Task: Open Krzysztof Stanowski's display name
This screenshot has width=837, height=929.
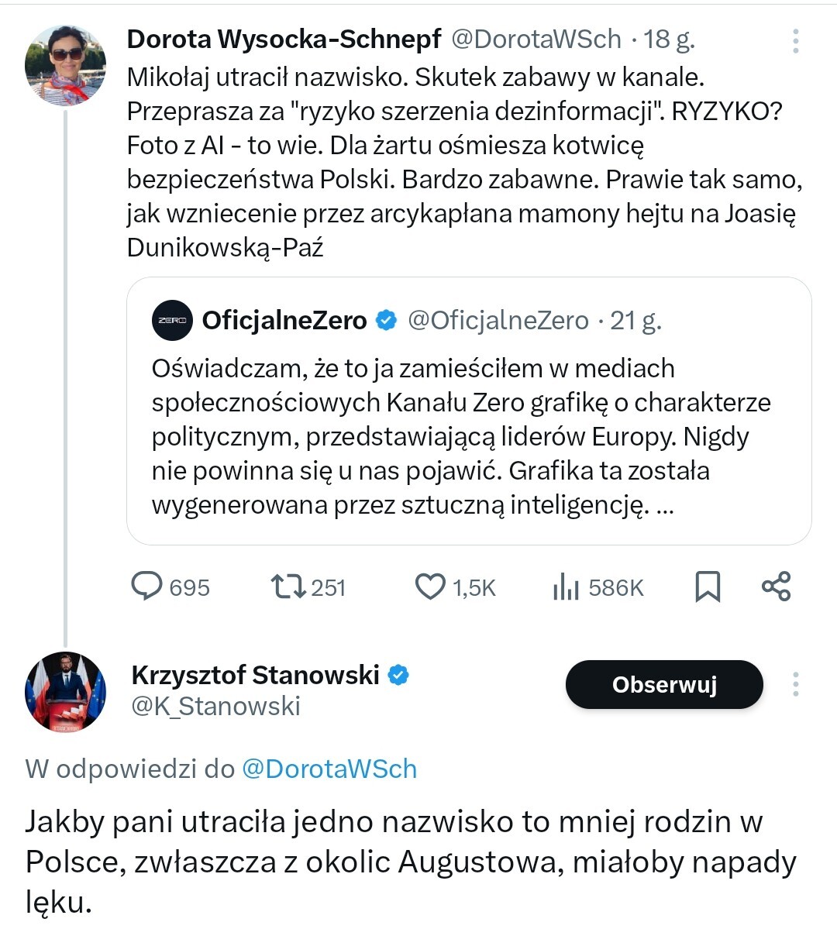Action: coord(255,675)
